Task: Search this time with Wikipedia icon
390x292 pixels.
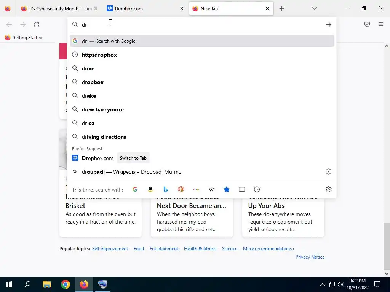Action: point(211,189)
